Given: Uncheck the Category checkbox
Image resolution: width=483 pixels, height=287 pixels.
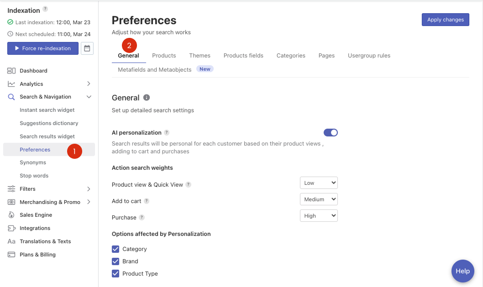Looking at the screenshot, I should click(116, 249).
